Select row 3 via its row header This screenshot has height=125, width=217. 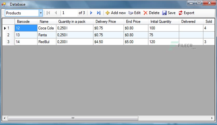(x=9, y=42)
